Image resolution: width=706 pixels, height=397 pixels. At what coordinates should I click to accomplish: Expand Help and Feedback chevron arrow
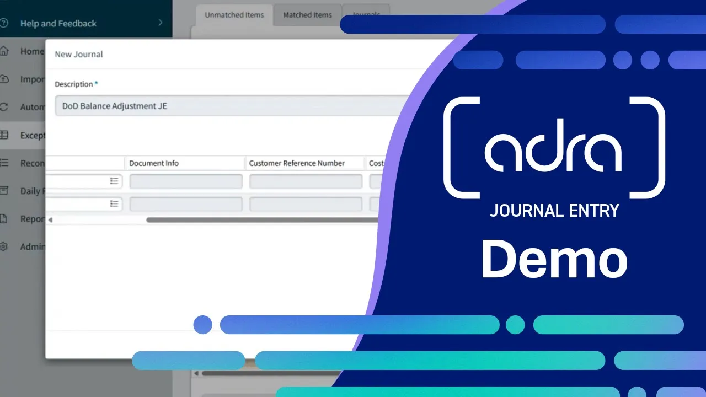161,23
